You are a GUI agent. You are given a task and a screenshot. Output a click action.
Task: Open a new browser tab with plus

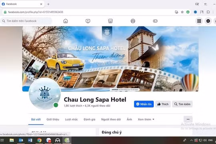(x=48, y=4)
